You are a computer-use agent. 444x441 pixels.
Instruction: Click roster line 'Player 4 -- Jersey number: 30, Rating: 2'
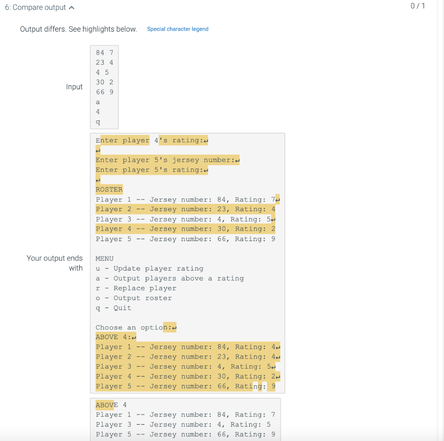(186, 229)
